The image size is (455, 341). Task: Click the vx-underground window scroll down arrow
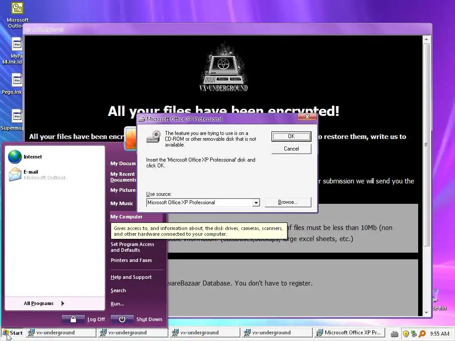(426, 313)
